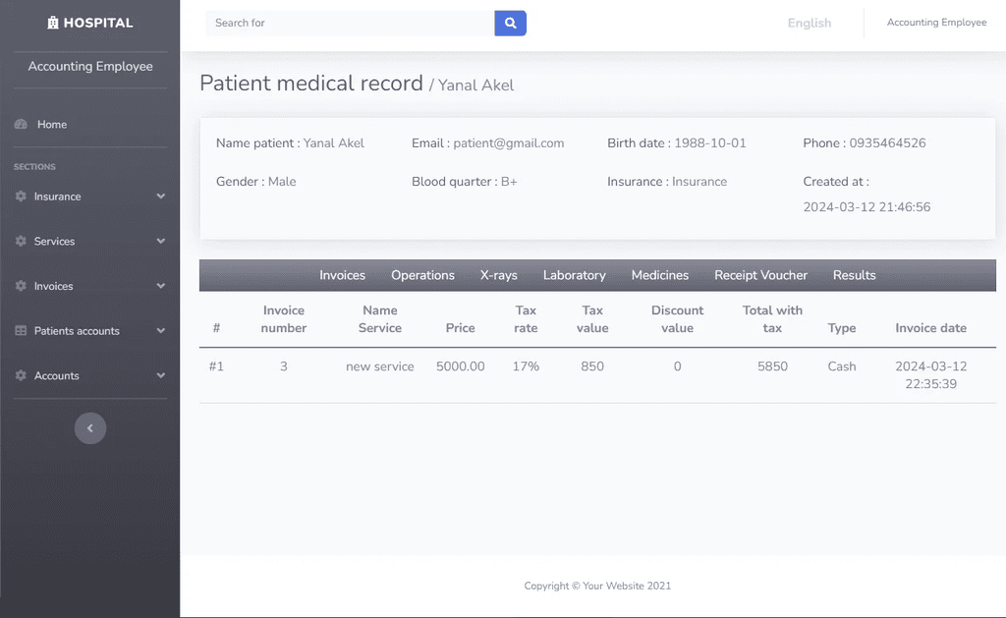The width and height of the screenshot is (1006, 618).
Task: Open the Laboratory tab
Action: 574,275
